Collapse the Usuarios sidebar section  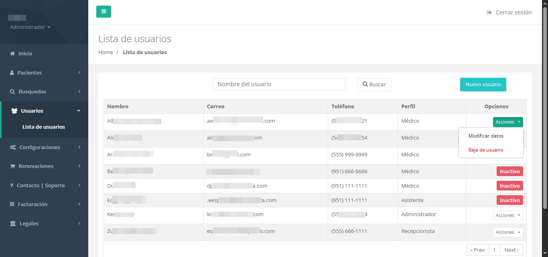44,111
